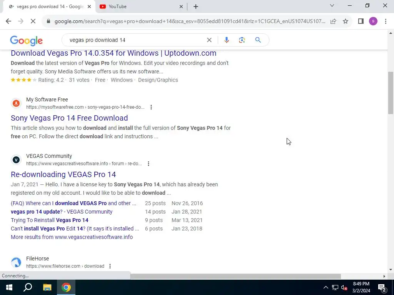Click the scroll down arrow

click(391, 270)
